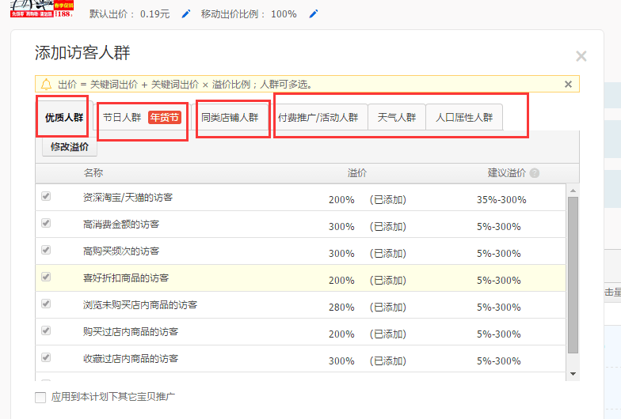Viewport: 621px width, 419px height.
Task: Toggle checkbox for 高购买频次的访客
Action: pos(46,250)
